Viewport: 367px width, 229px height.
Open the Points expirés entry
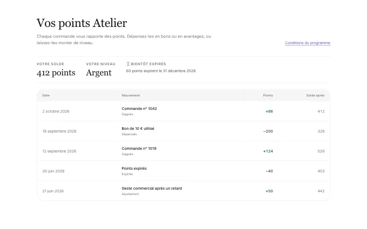tap(134, 169)
